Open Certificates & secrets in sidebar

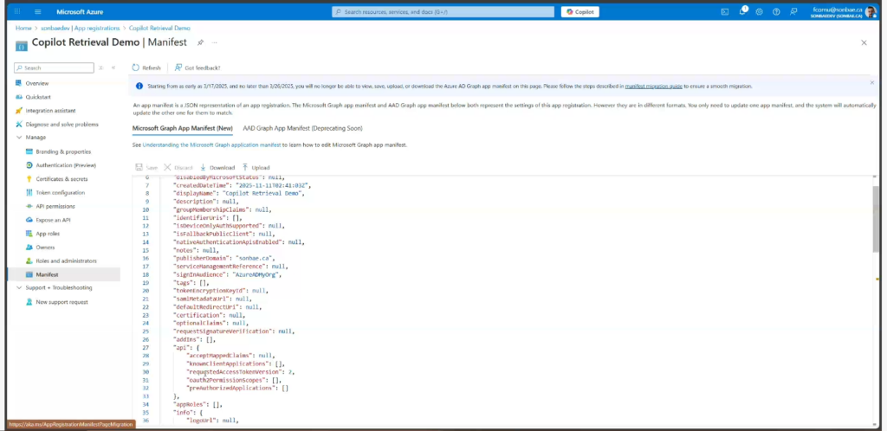(x=63, y=178)
